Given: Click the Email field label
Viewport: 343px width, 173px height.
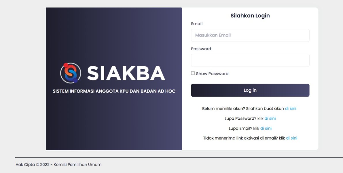Looking at the screenshot, I should tap(197, 24).
